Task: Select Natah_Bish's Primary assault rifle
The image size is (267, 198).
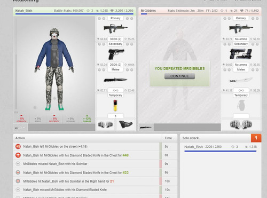Action: coord(116,29)
